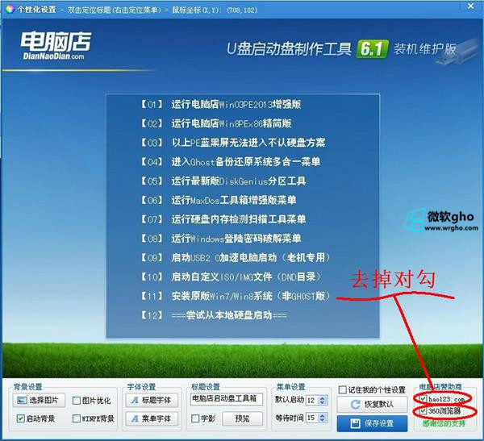Open the 标题字体 font settings
Screen dimensions: 484x441
click(x=152, y=400)
